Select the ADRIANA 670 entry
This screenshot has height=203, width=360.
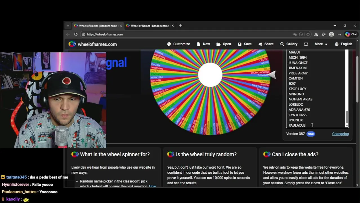(299, 110)
